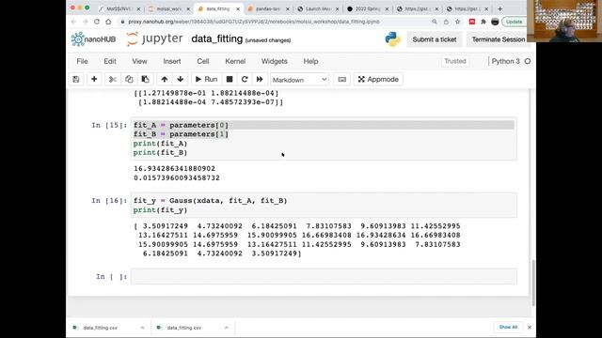Click the browser address bar URL

coord(253,22)
